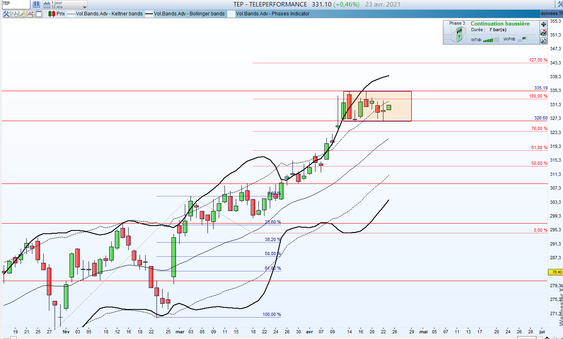Viewport: 563px width, 339px height.
Task: Click the Prix legend label
Action: coord(61,14)
